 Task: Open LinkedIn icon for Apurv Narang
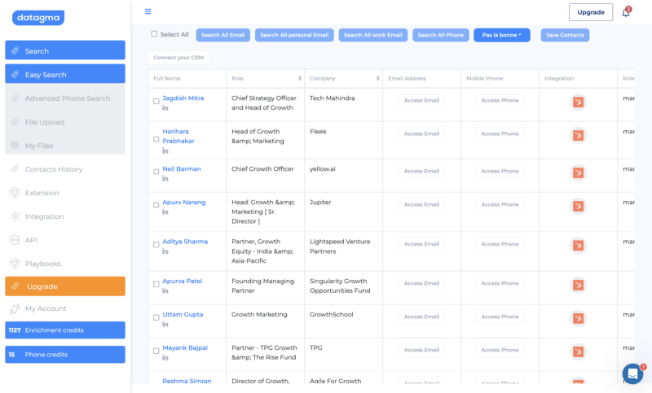(165, 212)
